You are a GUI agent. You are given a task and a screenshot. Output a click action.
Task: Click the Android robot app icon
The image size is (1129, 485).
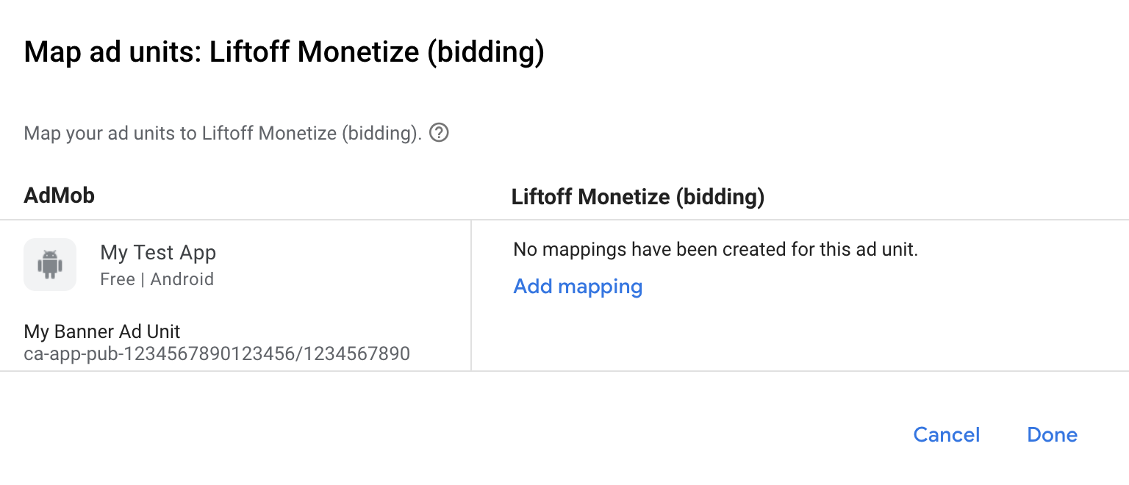pyautogui.click(x=50, y=265)
